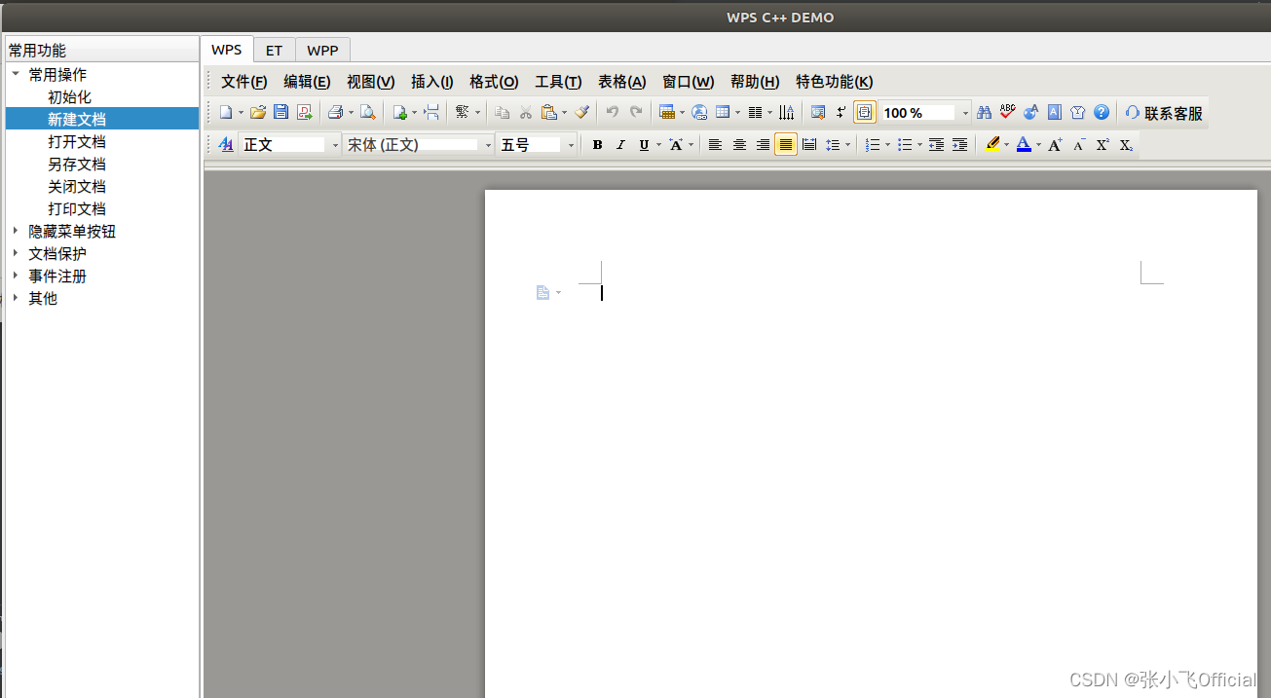Collapse the 常用操作 tree node
The width and height of the screenshot is (1271, 698).
coord(15,73)
